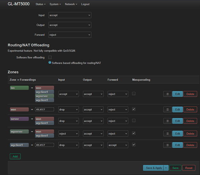The image size is (200, 175).
Task: Click the REJECT forwarding label for wgclient1 zone
Action: tap(44, 145)
